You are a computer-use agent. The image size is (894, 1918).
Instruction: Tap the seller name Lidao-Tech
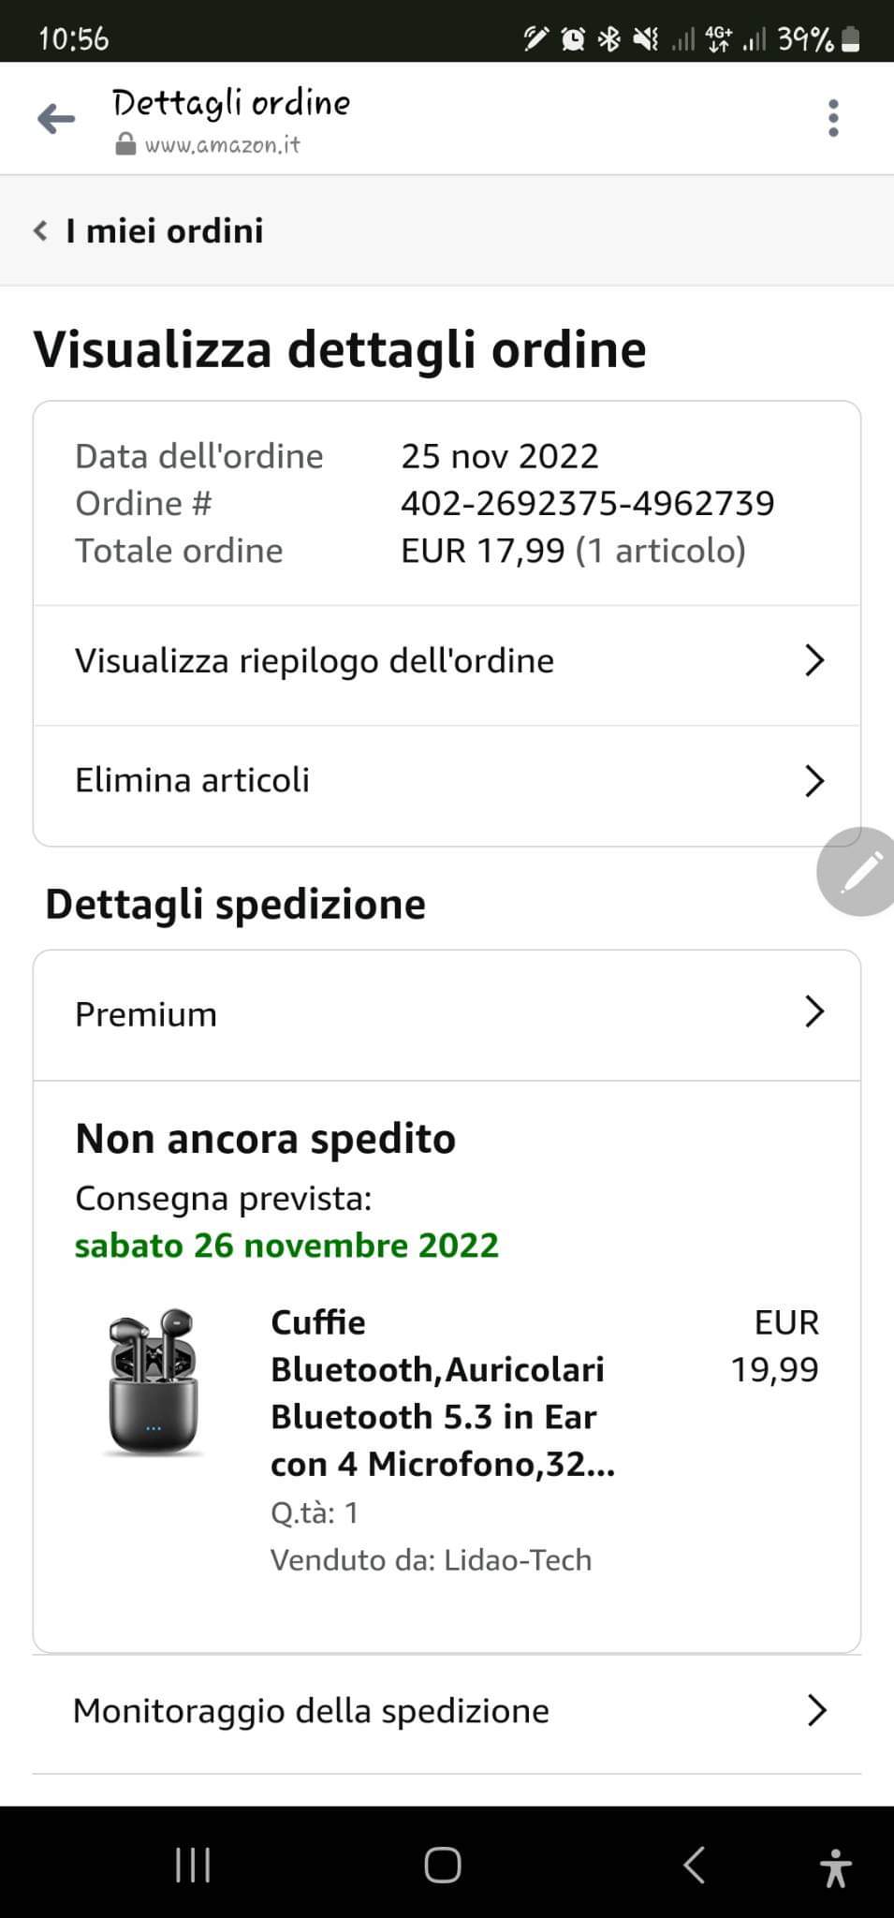(x=518, y=1560)
